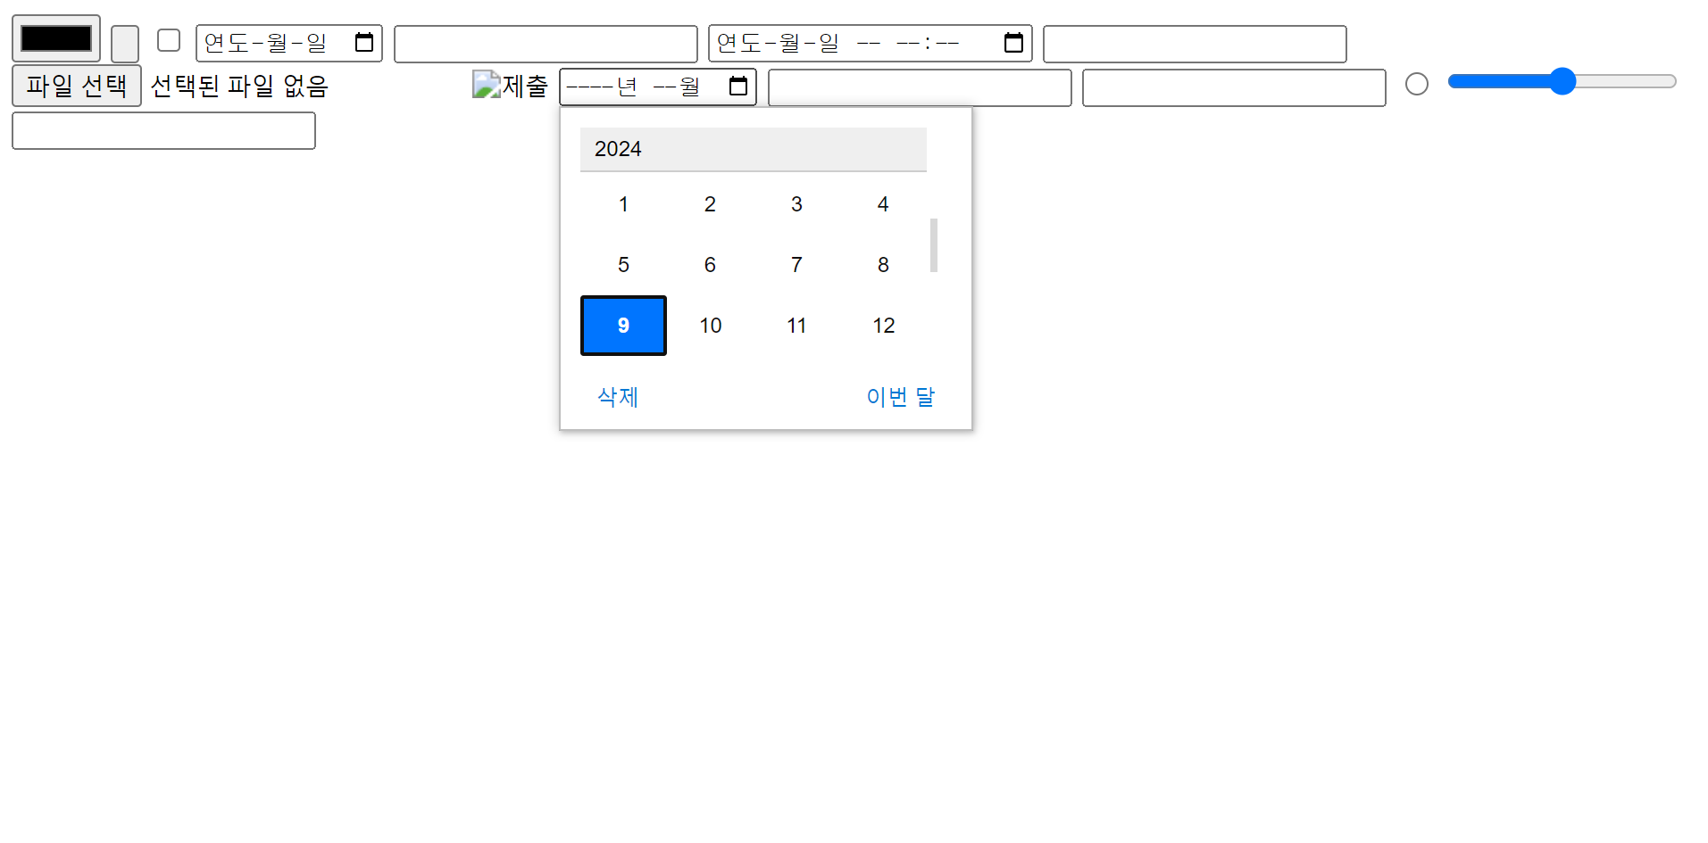Image resolution: width=1708 pixels, height=843 pixels.
Task: Select month 12 in the picker
Action: coord(883,326)
